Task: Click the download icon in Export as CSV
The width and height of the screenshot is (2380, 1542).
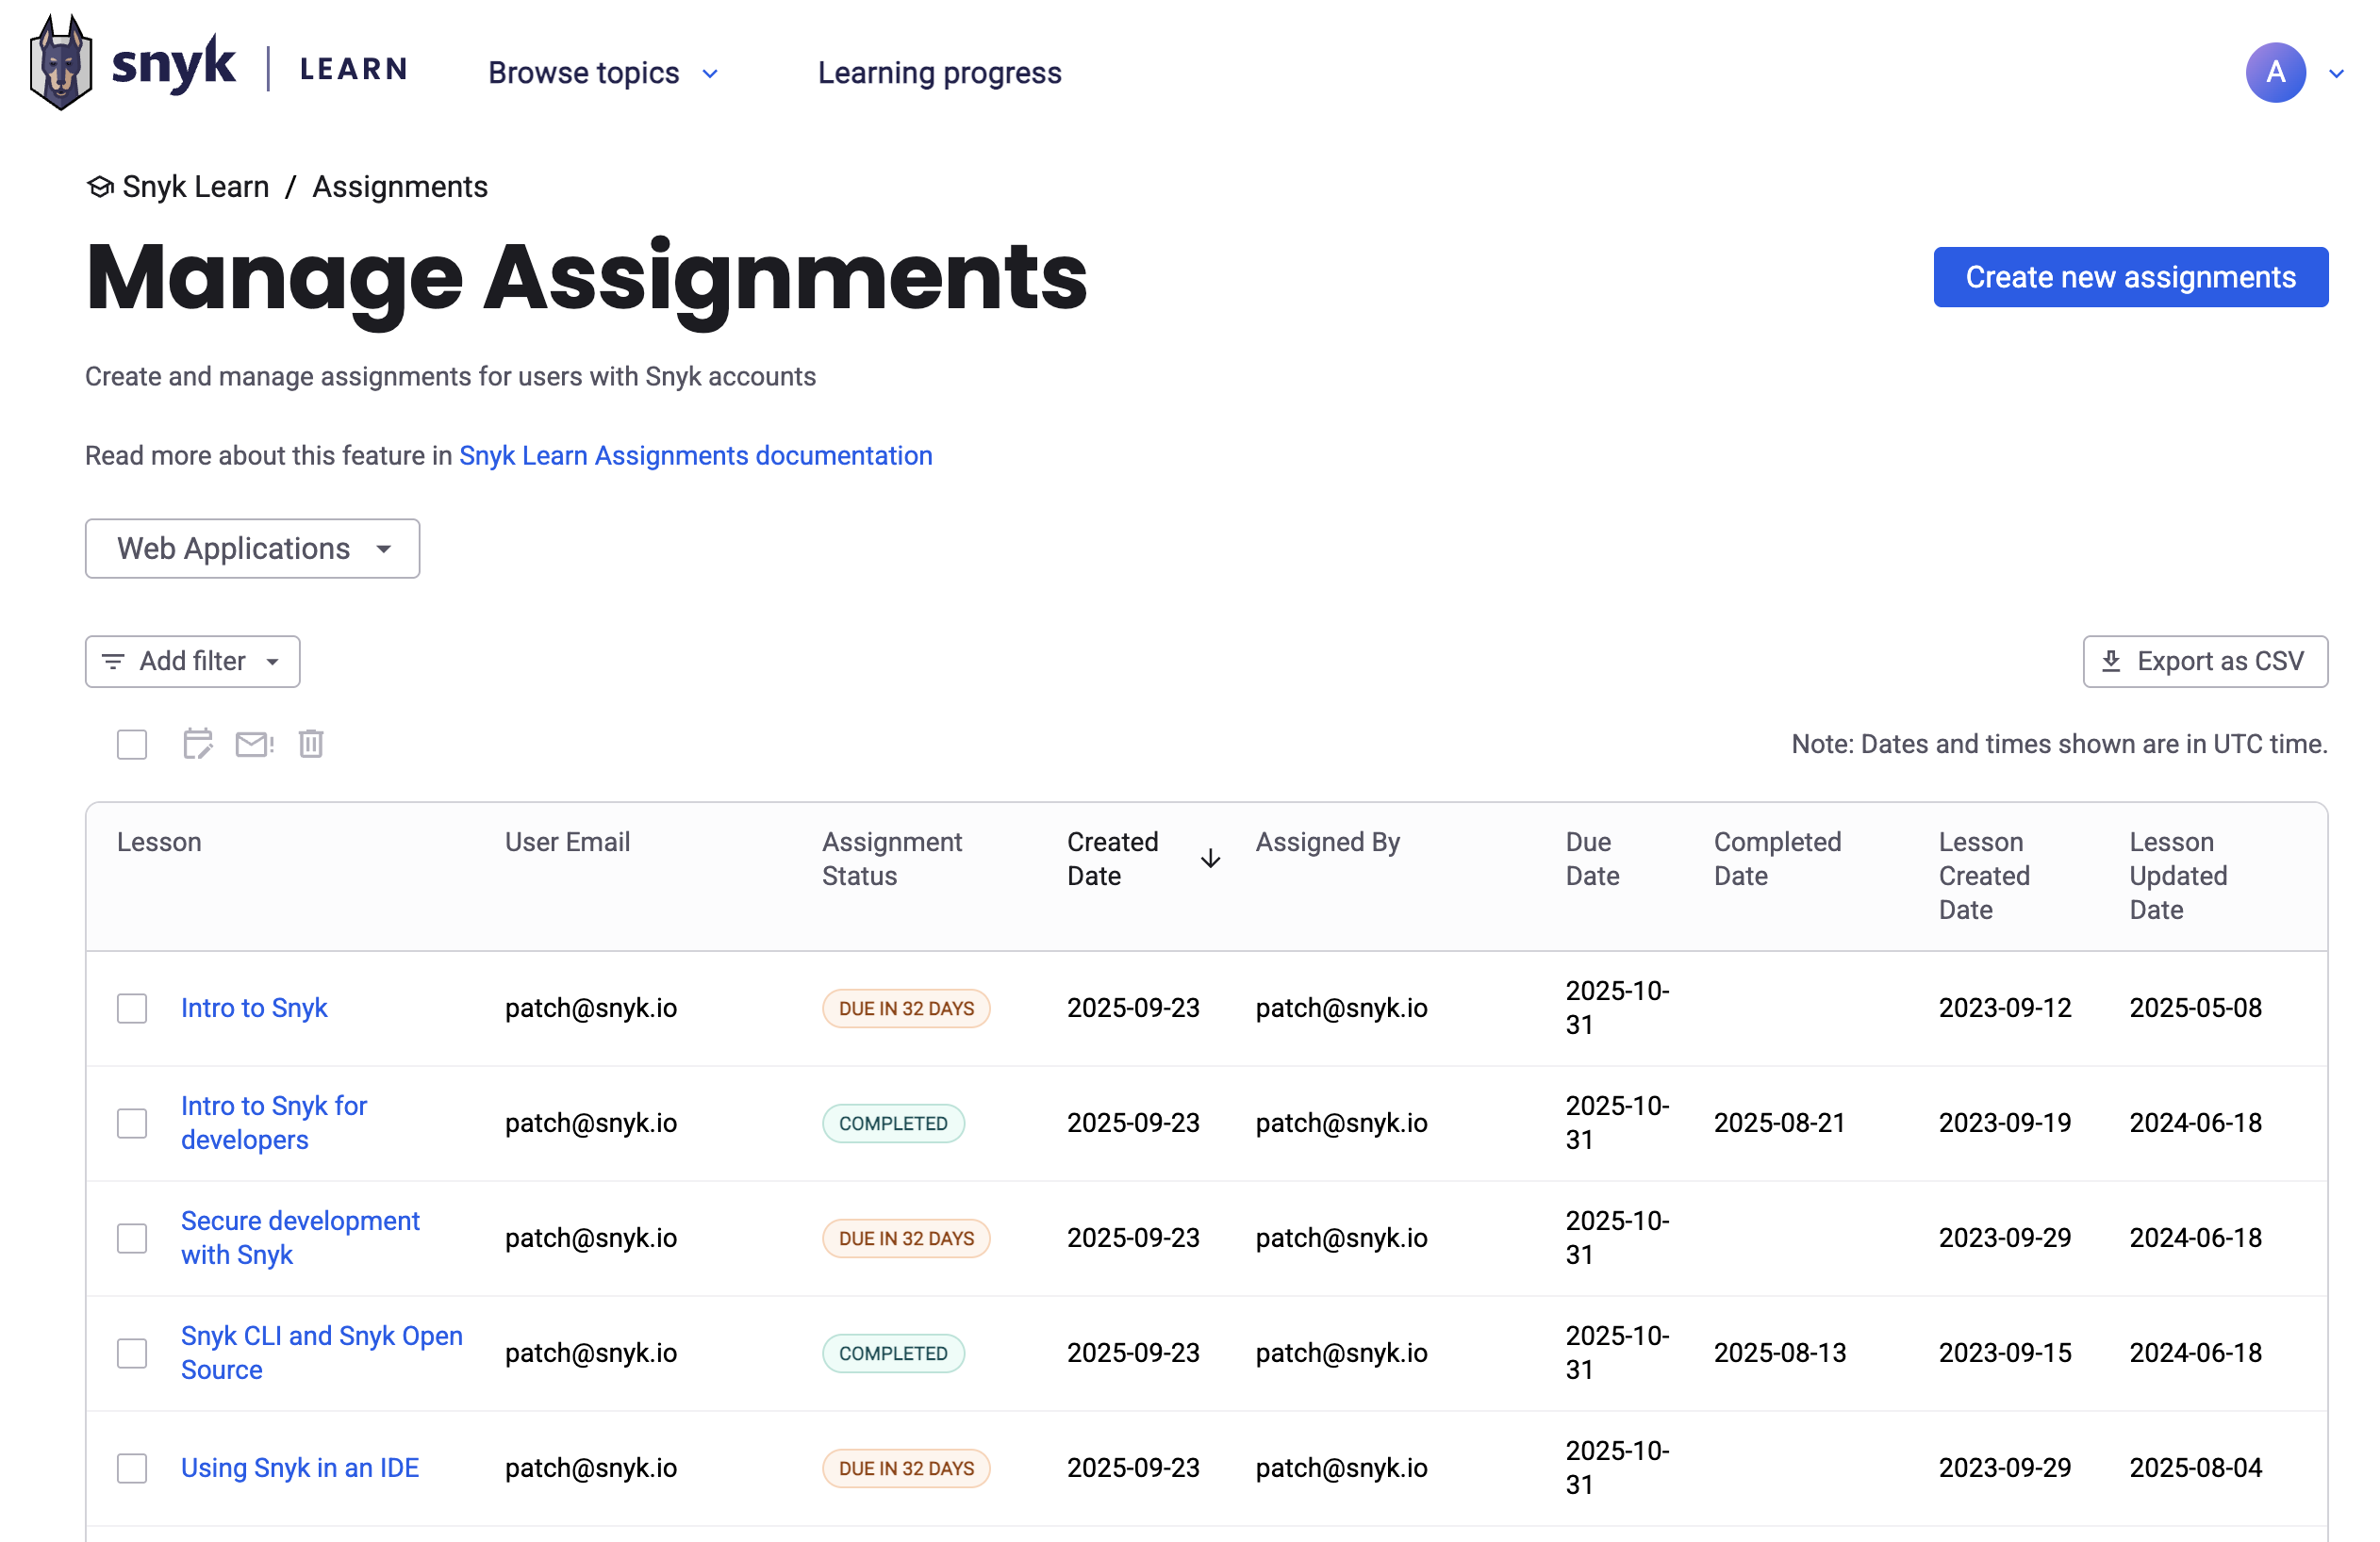Action: [x=2111, y=662]
